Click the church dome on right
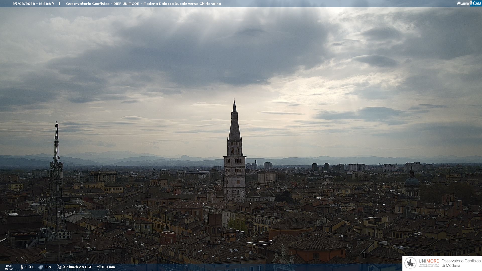 pos(412,181)
